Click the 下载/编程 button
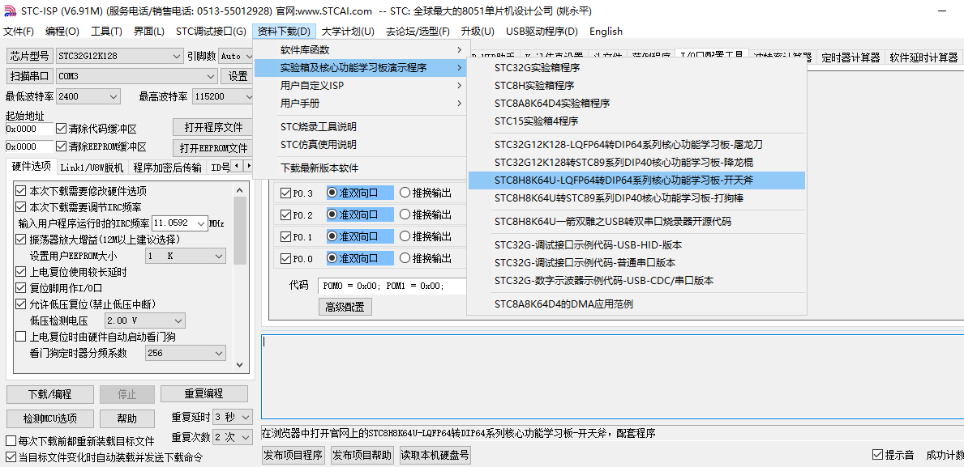Screen dimensions: 964x467 50,394
